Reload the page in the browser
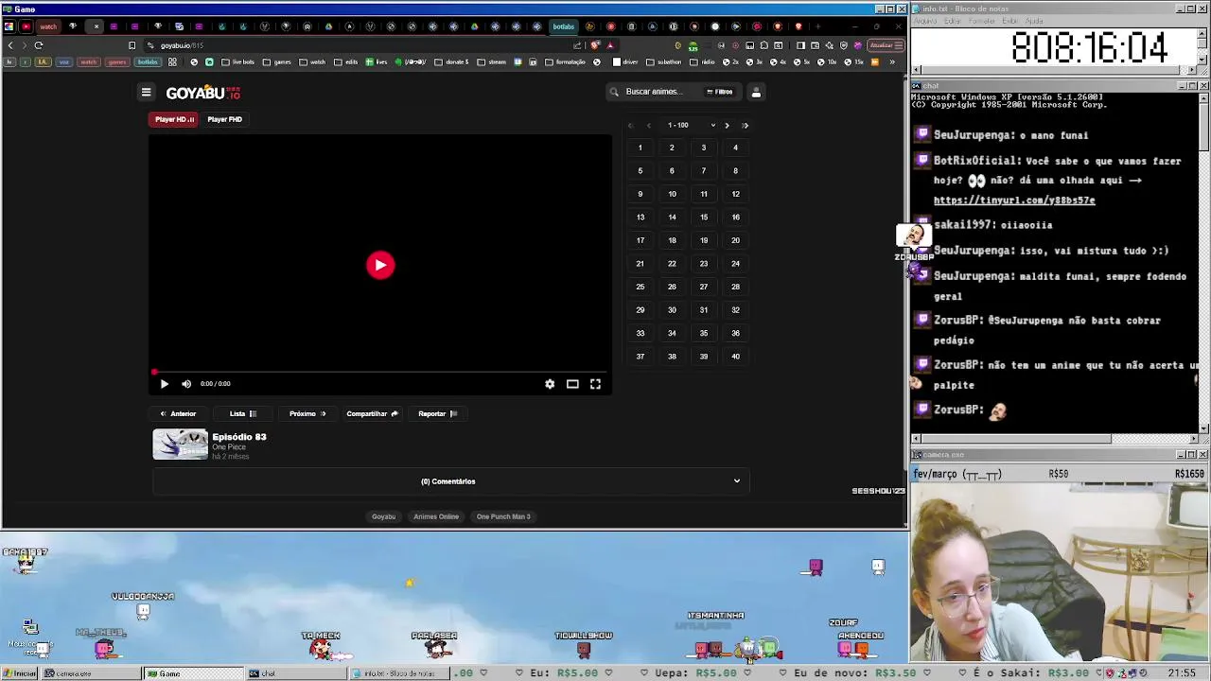The height and width of the screenshot is (681, 1211). coord(39,45)
